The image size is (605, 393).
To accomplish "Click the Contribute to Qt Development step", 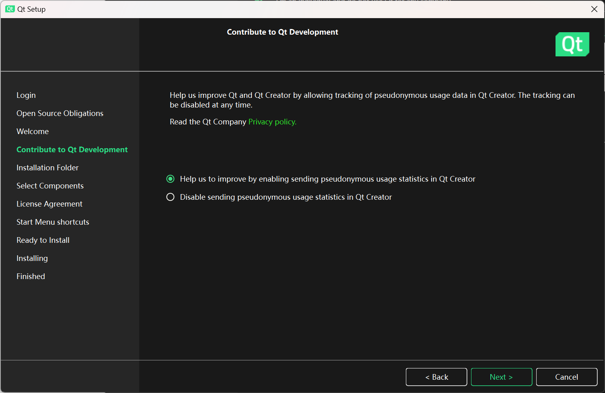I will 72,149.
